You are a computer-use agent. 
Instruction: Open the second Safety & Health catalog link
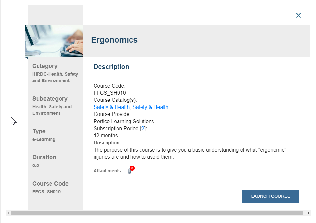click(150, 107)
